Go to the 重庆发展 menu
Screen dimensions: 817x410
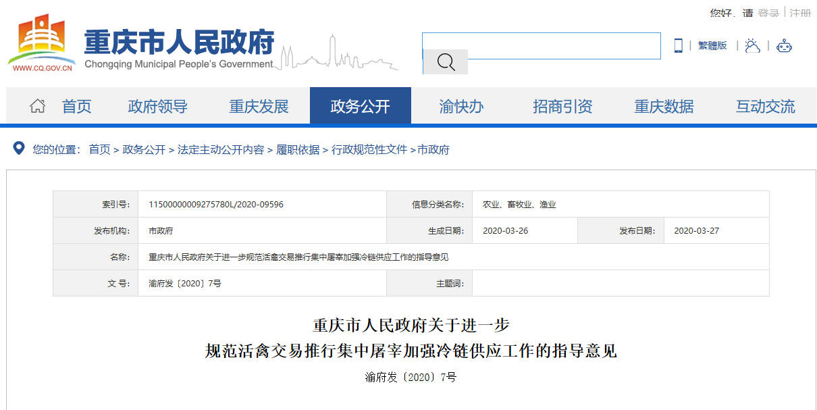pos(259,106)
